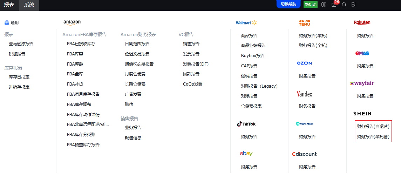
Task: Open 业务报告 under 销售报告
Action: (133, 127)
